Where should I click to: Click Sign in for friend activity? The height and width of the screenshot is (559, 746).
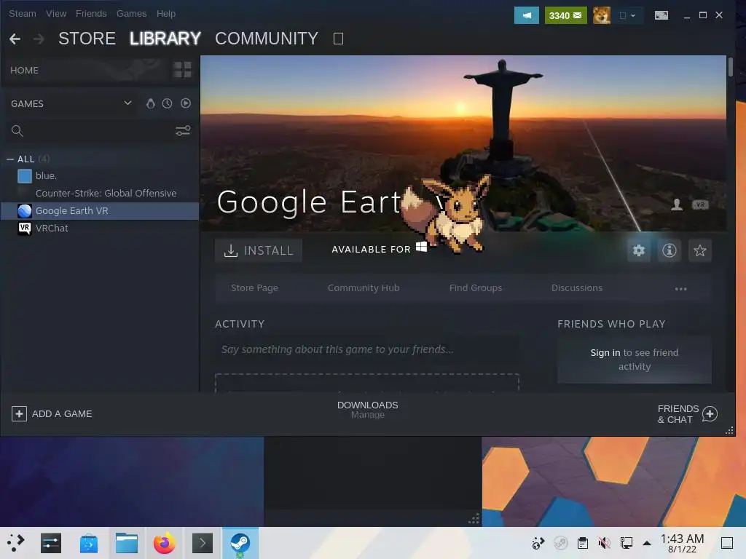click(605, 353)
